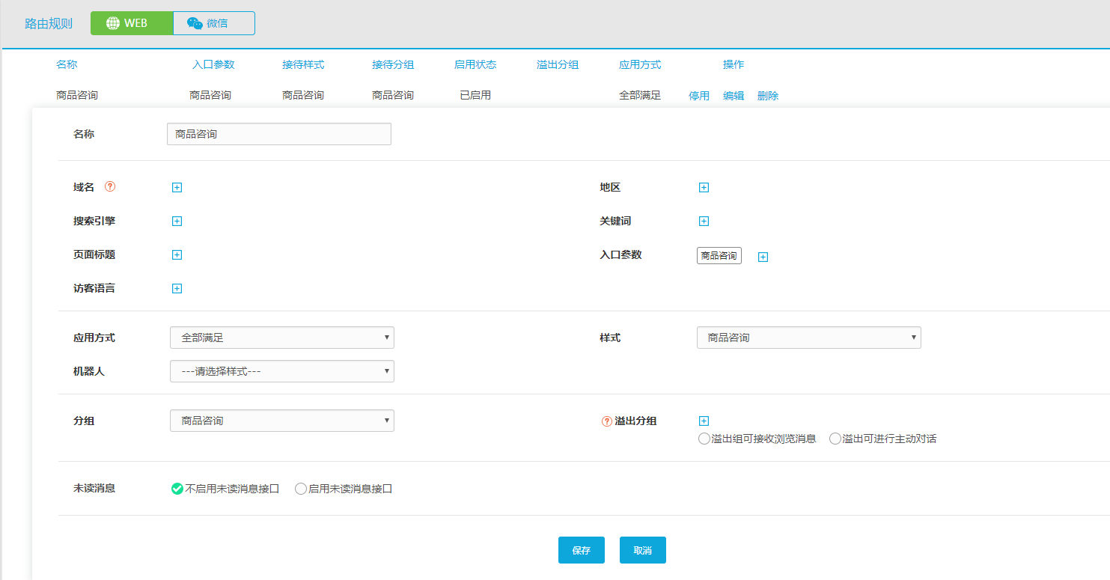Viewport: 1110px width, 580px height.
Task: Open the 应用方式 dropdown
Action: (x=281, y=338)
